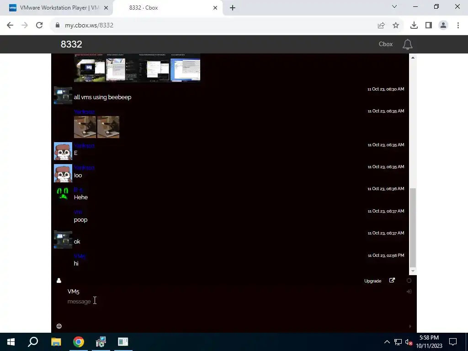
Task: Click the pop-out chat icon beside Upgrade
Action: pos(392,280)
